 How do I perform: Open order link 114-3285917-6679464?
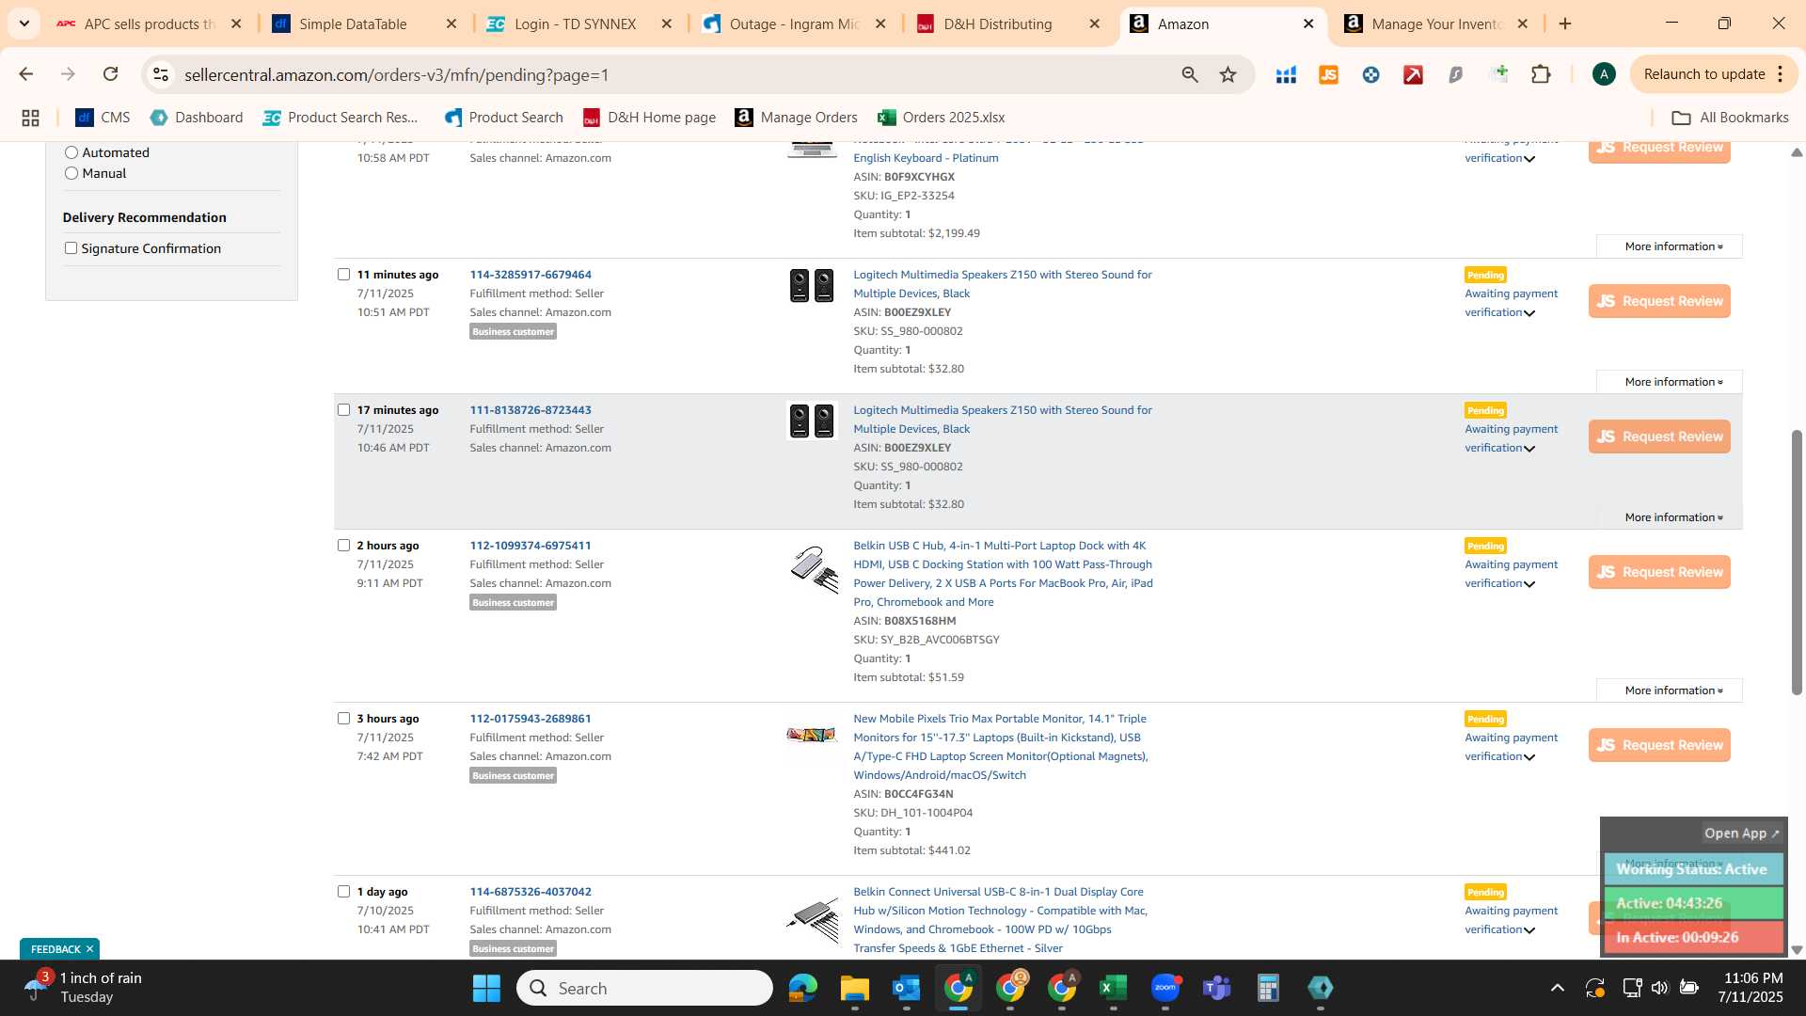[x=531, y=275]
